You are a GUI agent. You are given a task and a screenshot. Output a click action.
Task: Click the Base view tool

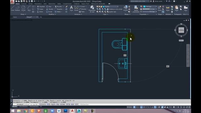click(x=186, y=8)
